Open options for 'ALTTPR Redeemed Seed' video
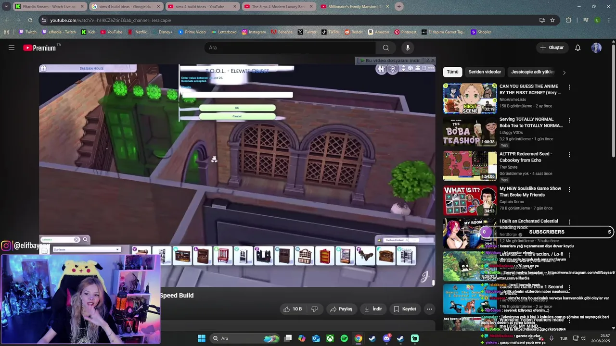This screenshot has height=346, width=616. coord(569,155)
